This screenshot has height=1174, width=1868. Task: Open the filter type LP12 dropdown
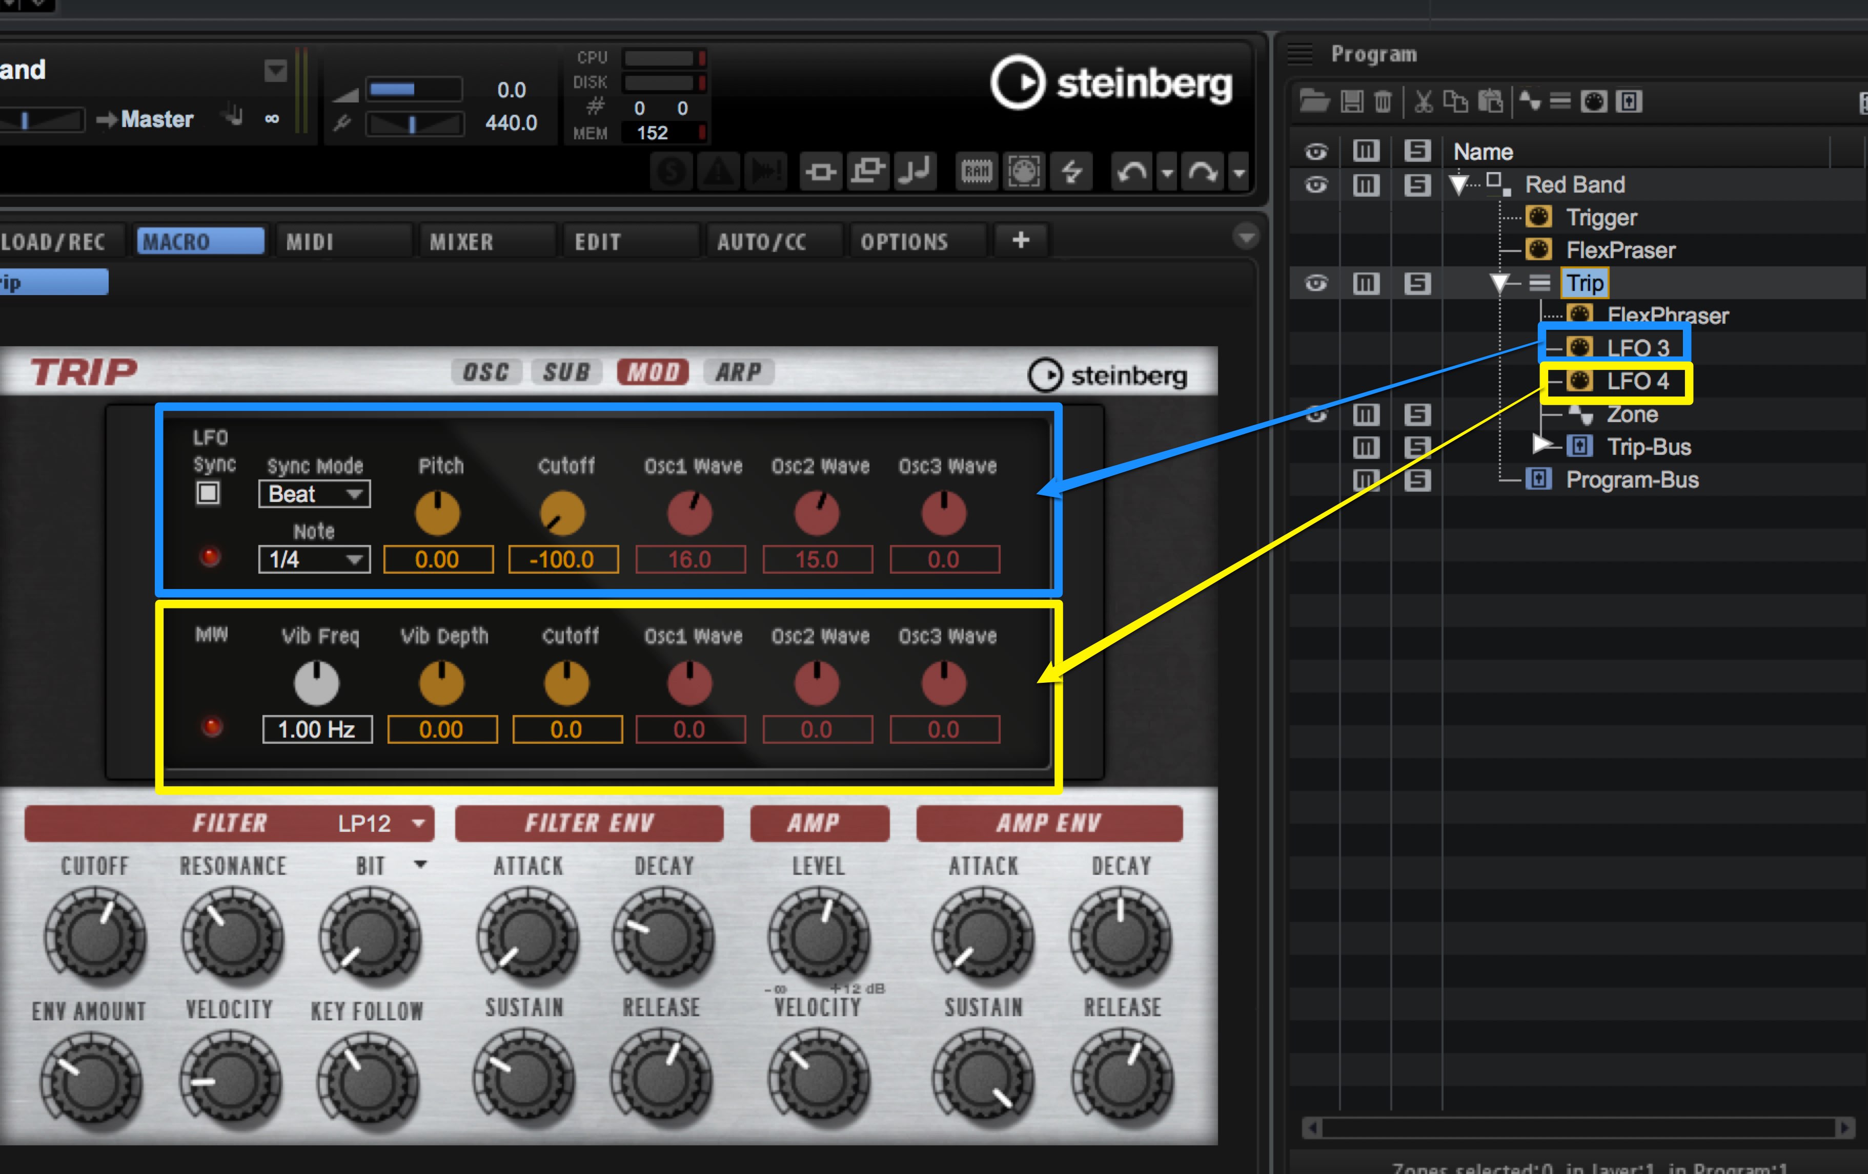click(382, 823)
